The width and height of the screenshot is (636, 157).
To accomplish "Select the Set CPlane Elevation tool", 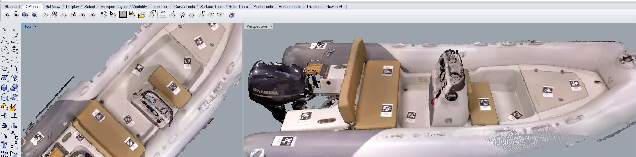I will tap(16, 14).
